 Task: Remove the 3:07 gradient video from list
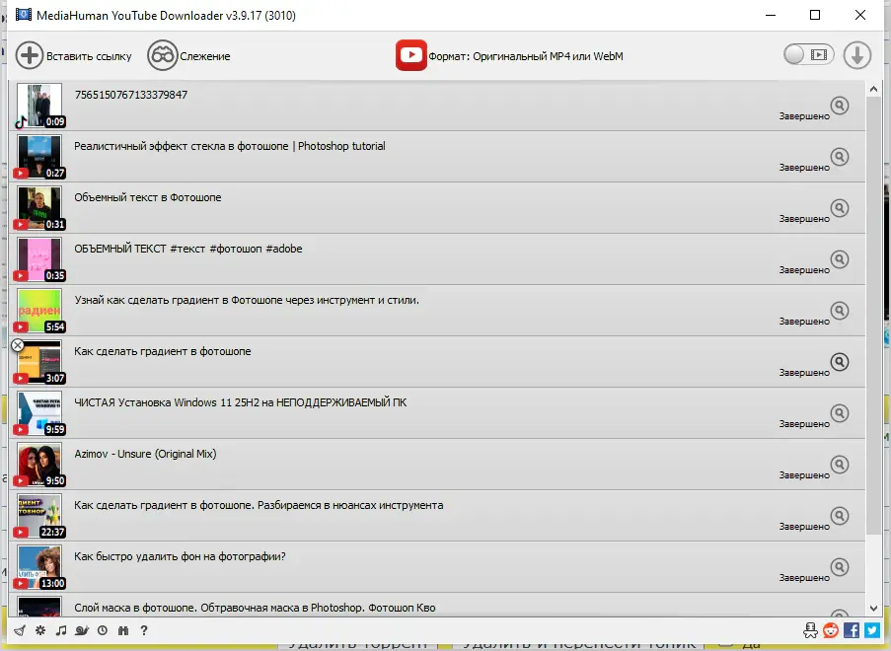(x=18, y=345)
